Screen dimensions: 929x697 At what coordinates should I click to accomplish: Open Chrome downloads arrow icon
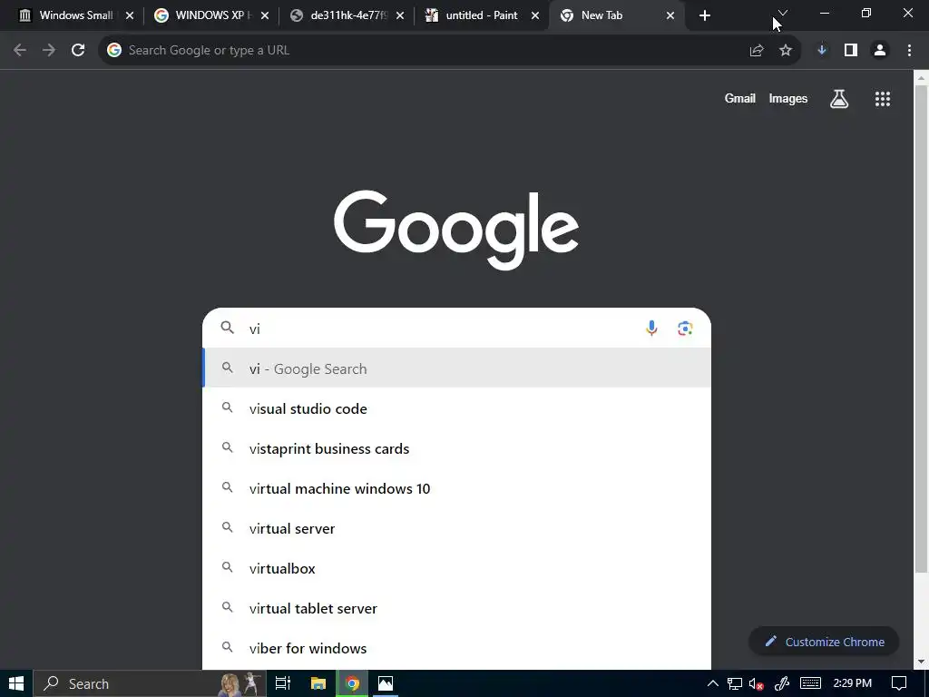click(x=822, y=51)
